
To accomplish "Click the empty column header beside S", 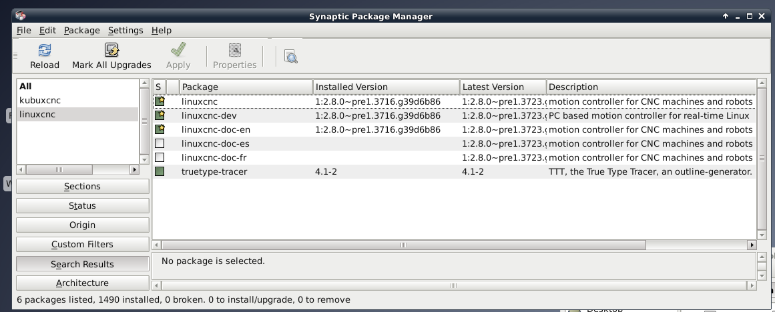I will [172, 87].
